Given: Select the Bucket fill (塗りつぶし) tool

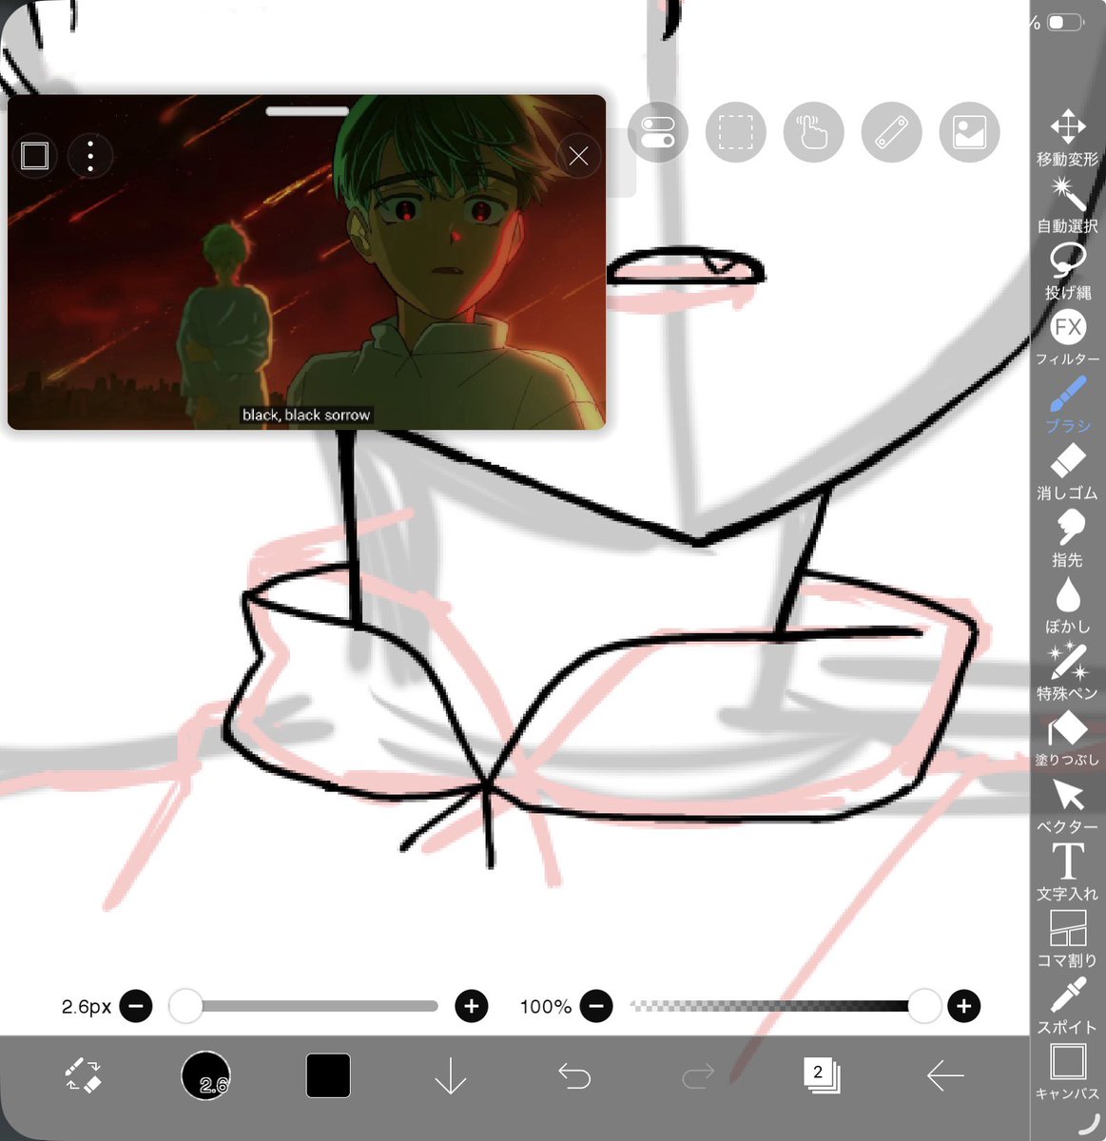Looking at the screenshot, I should tap(1067, 739).
